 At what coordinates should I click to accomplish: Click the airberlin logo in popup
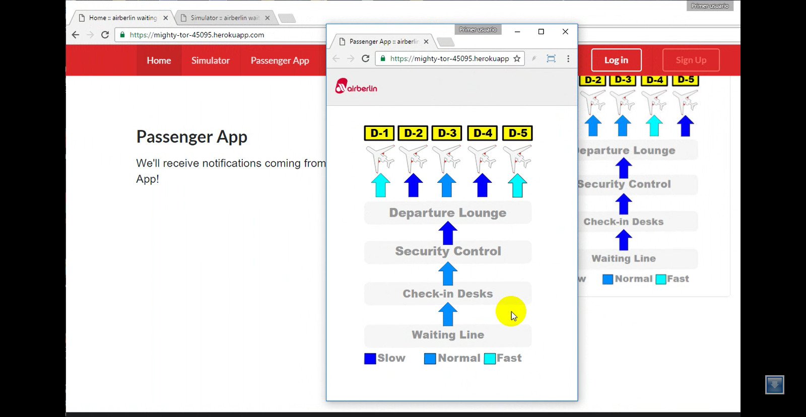[356, 87]
